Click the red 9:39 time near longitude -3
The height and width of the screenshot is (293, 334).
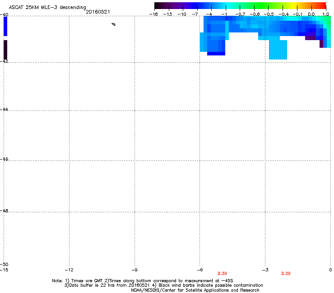[x=286, y=274]
